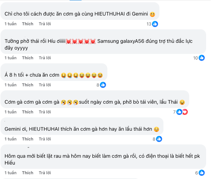Like the 'Hôm qua mới biết' comment
The image size is (211, 179).
28,173
